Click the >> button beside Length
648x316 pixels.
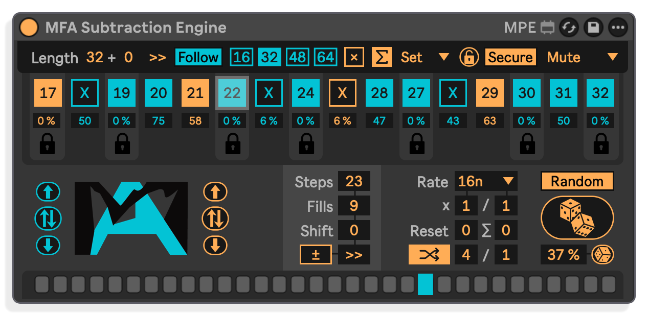coord(158,57)
